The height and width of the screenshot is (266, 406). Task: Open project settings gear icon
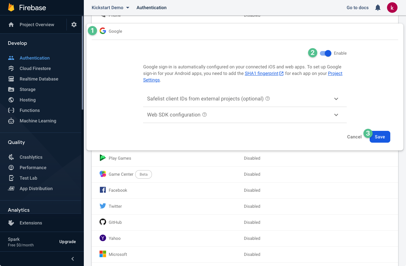(x=74, y=25)
